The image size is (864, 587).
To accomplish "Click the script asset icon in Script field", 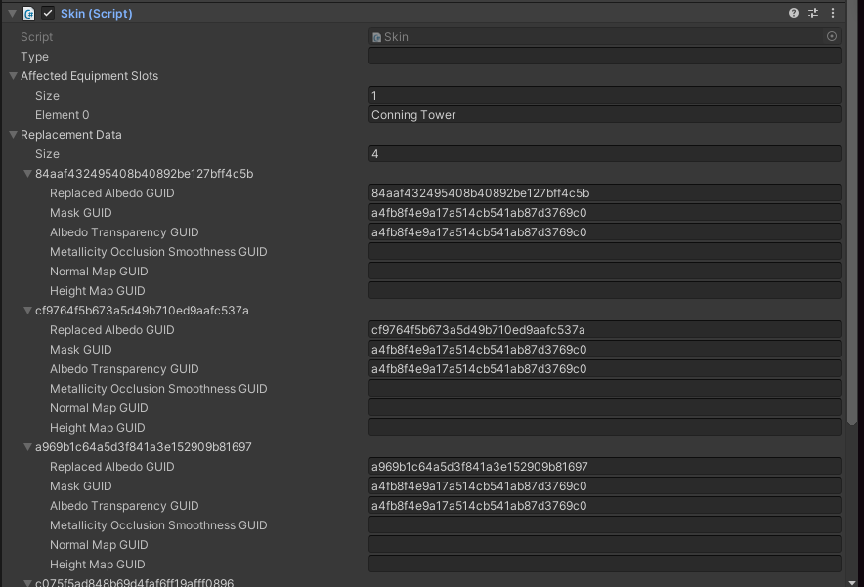I will 376,37.
